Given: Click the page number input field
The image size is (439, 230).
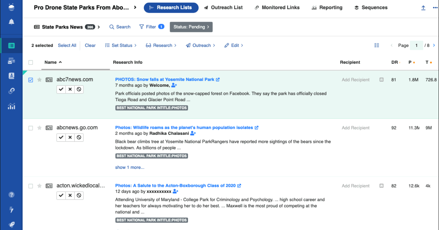Looking at the screenshot, I should click(x=416, y=45).
